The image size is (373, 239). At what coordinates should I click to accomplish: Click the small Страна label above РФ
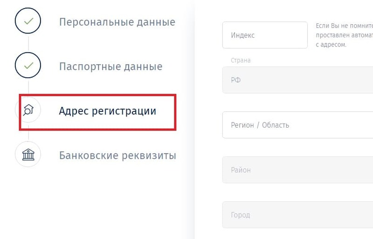pyautogui.click(x=241, y=61)
